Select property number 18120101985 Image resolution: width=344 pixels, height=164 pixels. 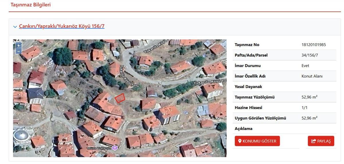pos(314,45)
